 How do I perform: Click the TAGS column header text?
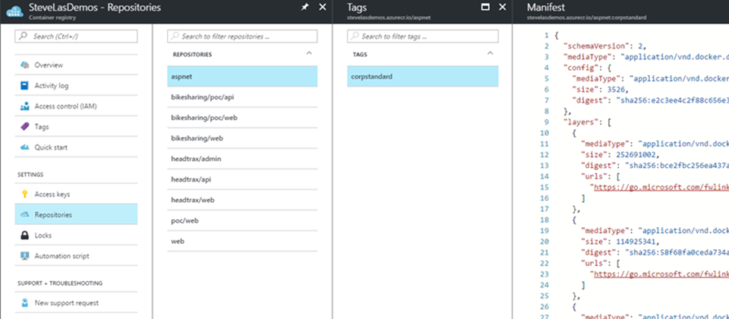(360, 55)
